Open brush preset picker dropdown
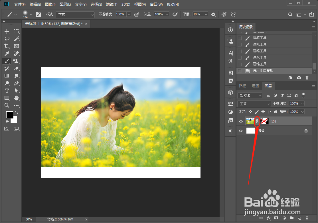 [x=31, y=15]
